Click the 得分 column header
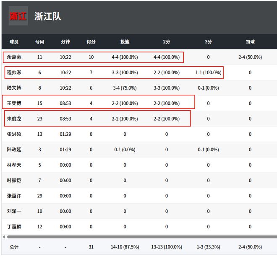 click(91, 42)
